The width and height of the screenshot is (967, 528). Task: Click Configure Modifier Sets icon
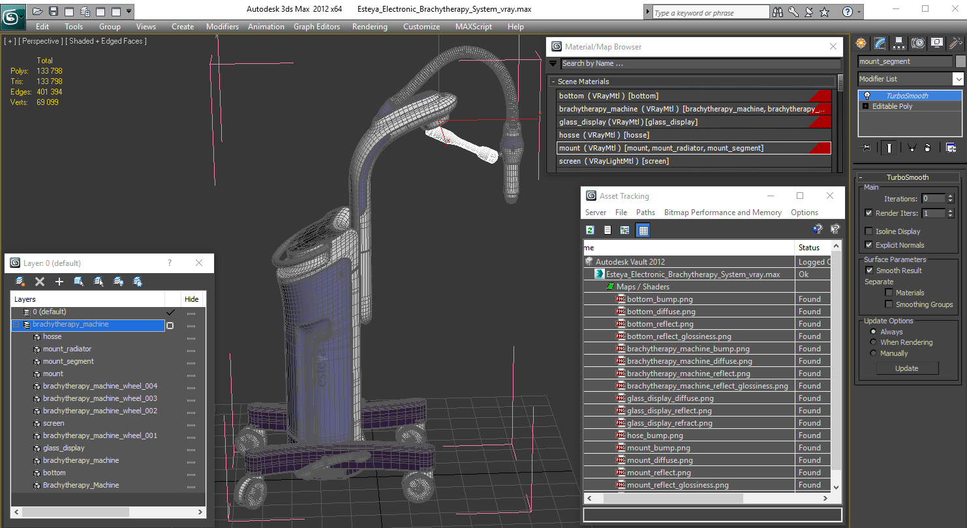[951, 147]
